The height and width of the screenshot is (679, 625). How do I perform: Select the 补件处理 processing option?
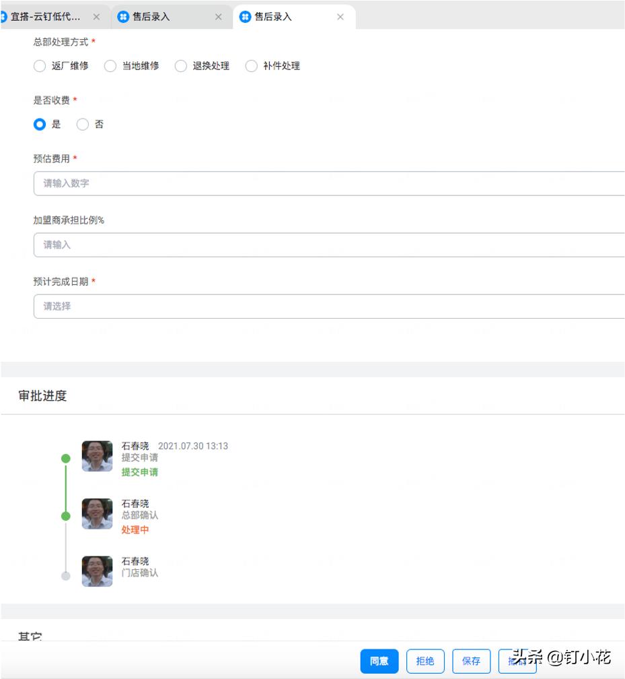(x=251, y=66)
